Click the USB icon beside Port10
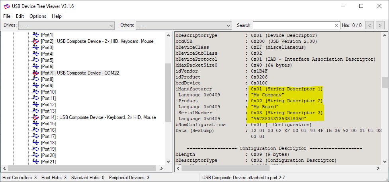Screen dimensions: 389x182 tap(36, 92)
